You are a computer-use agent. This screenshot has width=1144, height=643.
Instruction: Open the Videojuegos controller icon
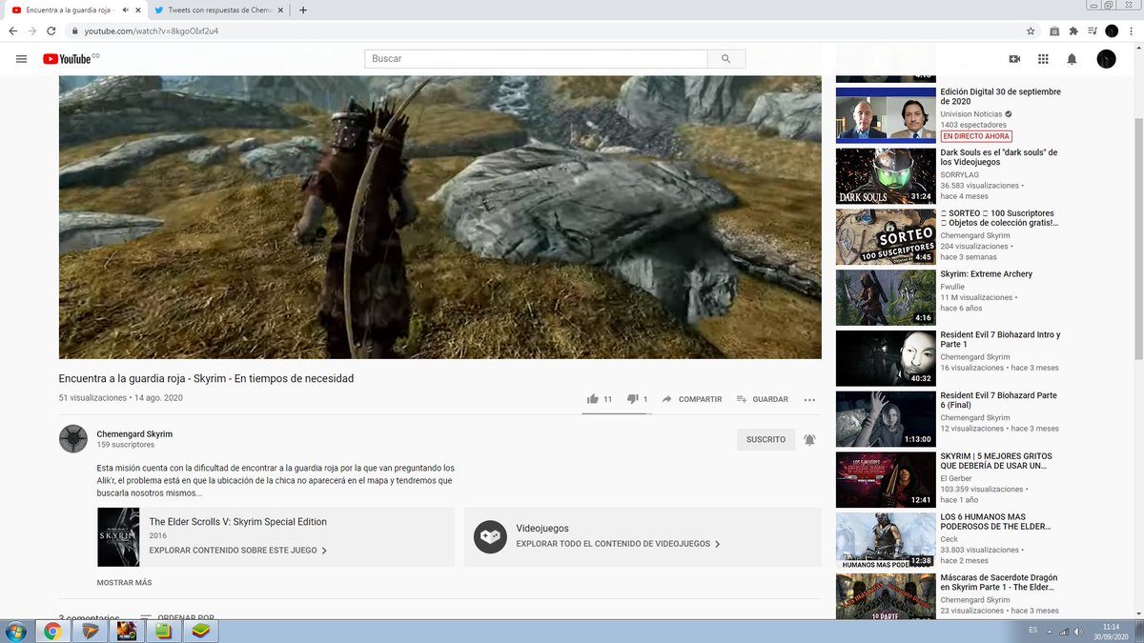point(490,536)
